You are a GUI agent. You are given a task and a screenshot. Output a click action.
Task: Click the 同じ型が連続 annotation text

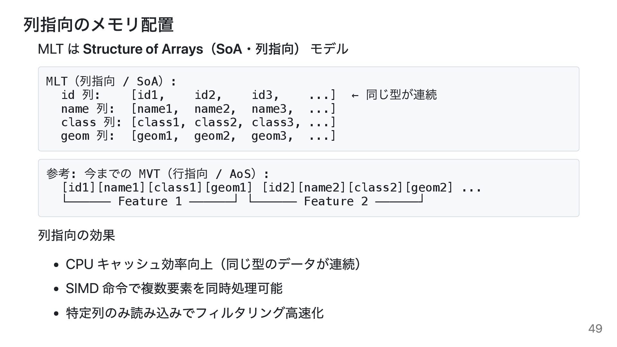[401, 95]
